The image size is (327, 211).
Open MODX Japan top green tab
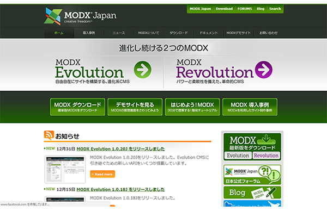click(200, 9)
